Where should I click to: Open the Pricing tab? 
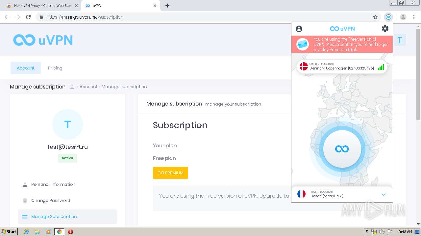[x=55, y=68]
